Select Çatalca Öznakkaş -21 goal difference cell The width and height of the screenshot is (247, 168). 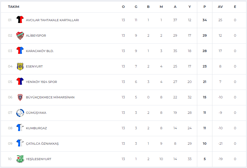click(220, 144)
